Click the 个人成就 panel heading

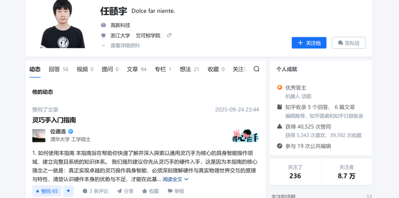point(287,69)
